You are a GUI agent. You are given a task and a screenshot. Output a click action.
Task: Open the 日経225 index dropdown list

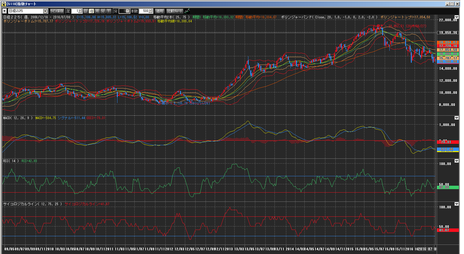[45, 11]
